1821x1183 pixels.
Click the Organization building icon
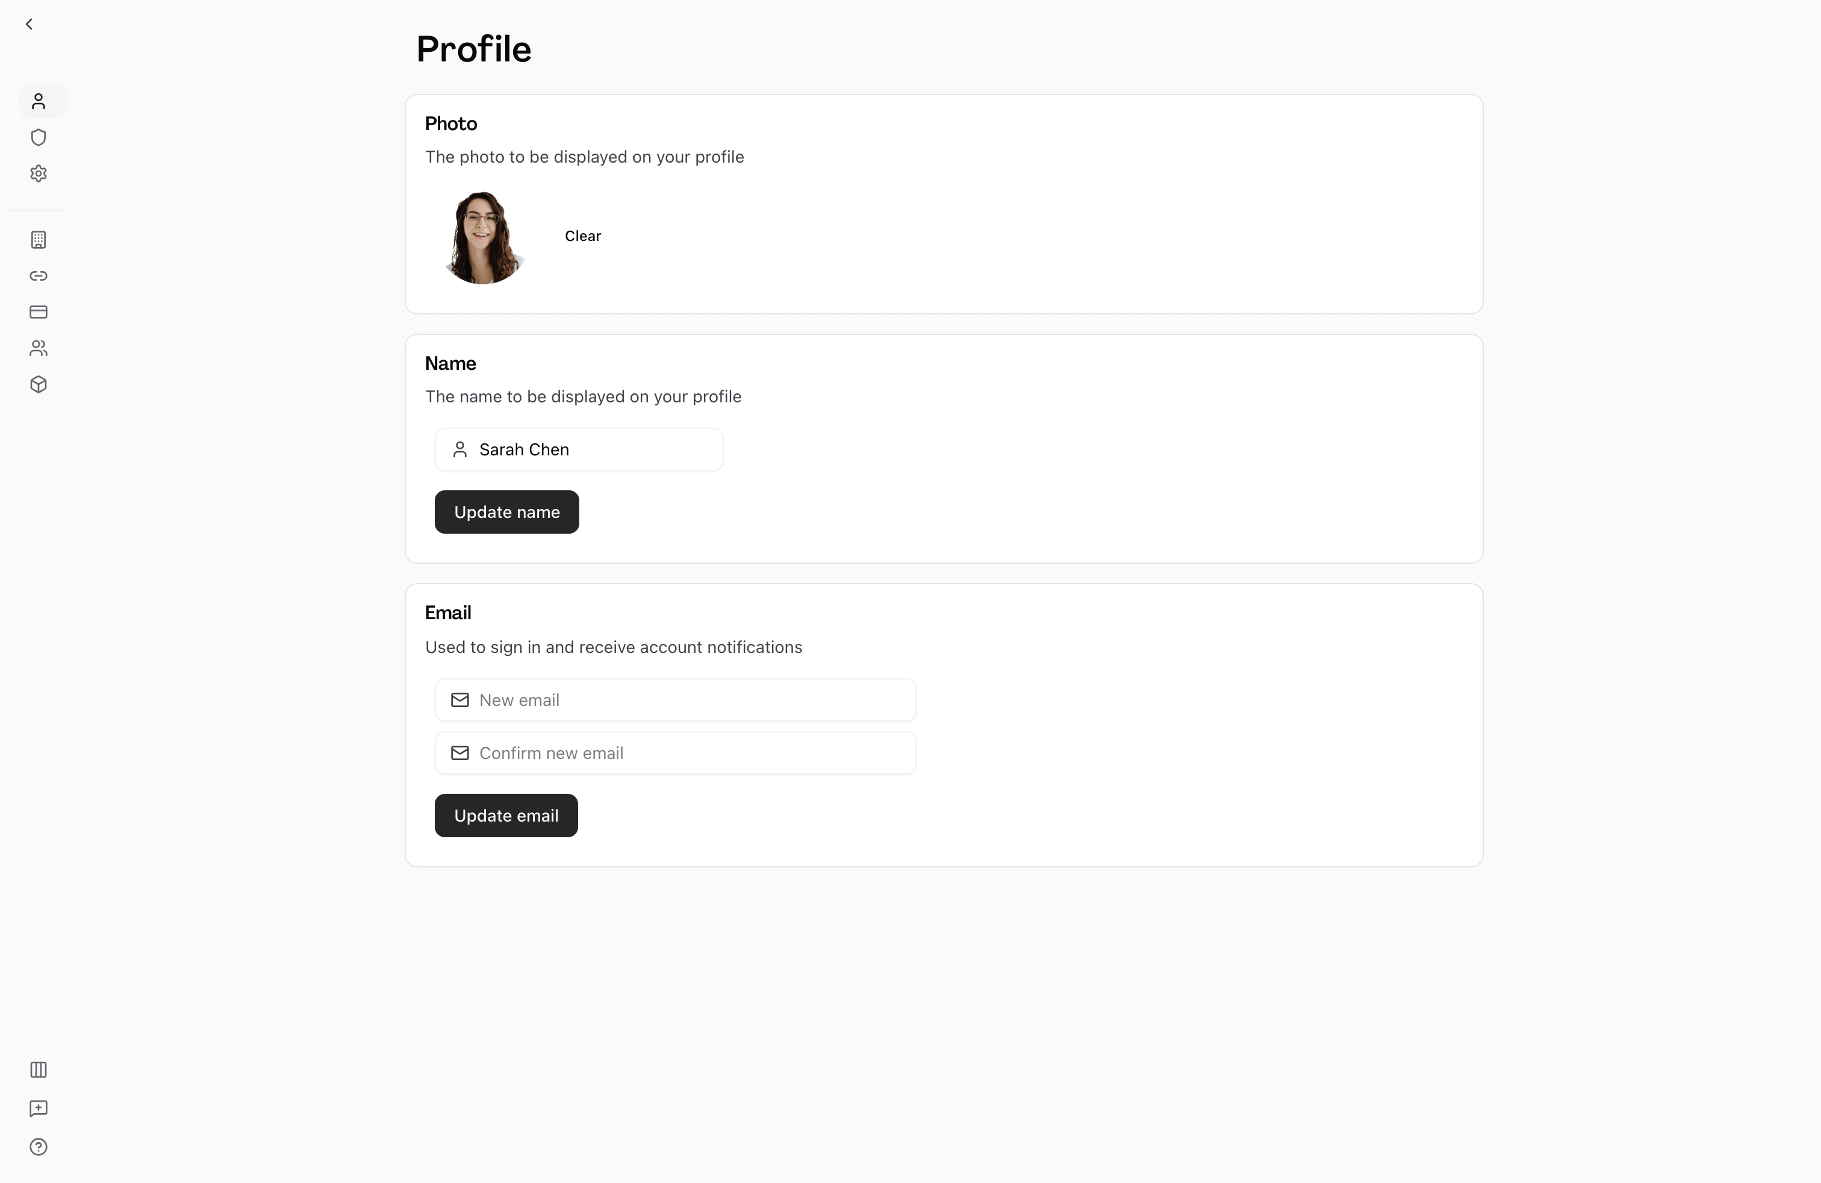pos(39,240)
